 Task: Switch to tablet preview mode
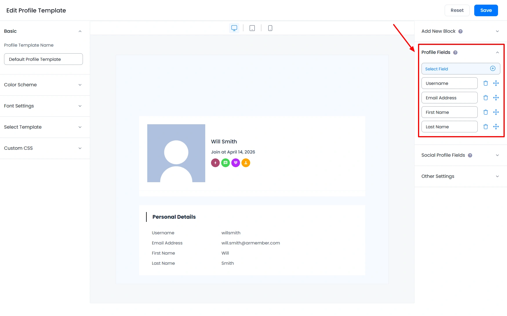pos(252,28)
